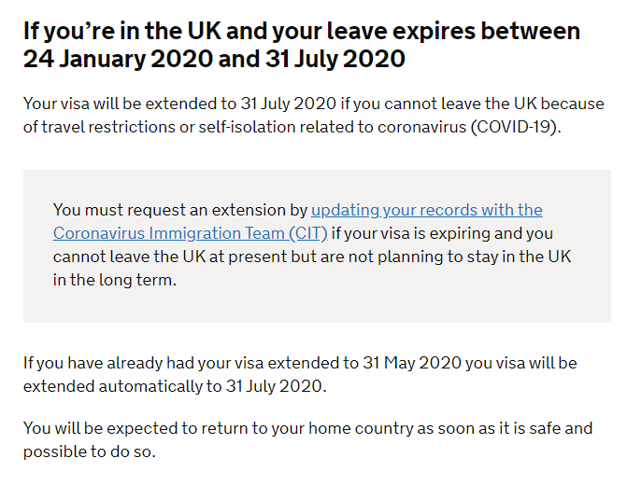627x486 pixels.
Task: Click the "in the long term." text
Action: coord(115,280)
